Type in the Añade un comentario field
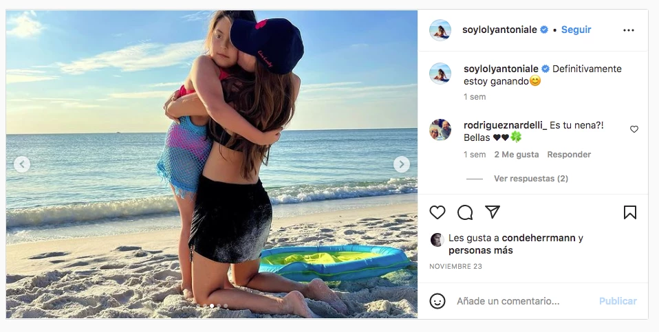 tap(523, 301)
